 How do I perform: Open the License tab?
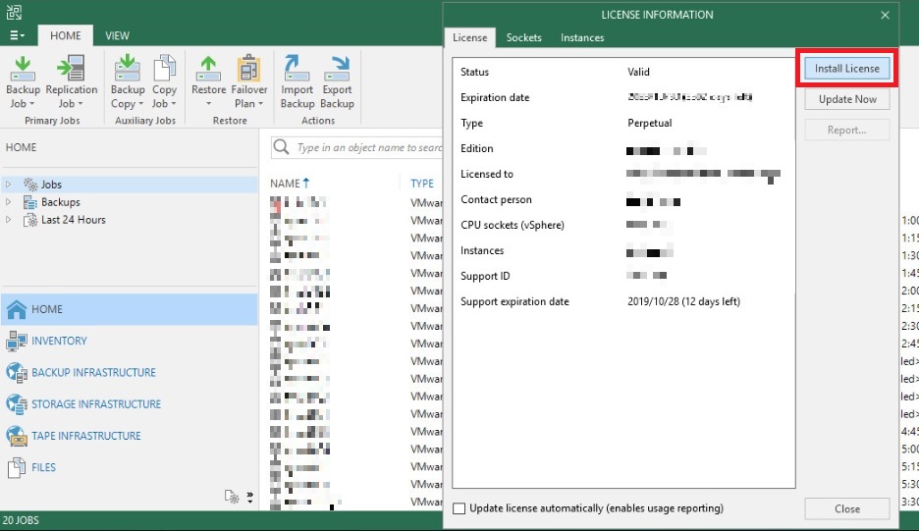coord(470,37)
